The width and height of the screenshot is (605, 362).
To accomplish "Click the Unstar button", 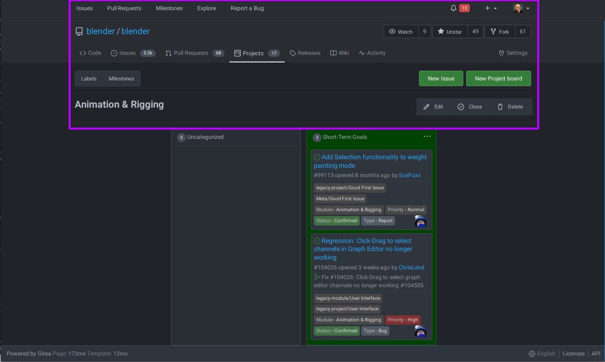I will 450,32.
